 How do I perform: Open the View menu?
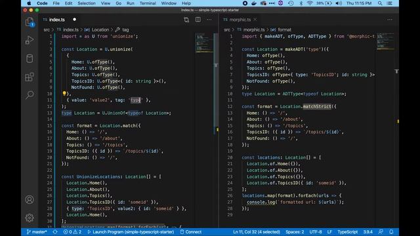(106, 3)
